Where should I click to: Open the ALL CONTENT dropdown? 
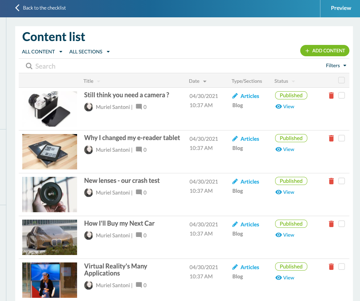pos(42,52)
